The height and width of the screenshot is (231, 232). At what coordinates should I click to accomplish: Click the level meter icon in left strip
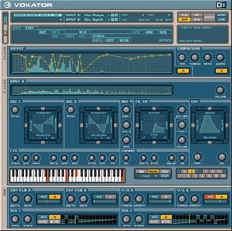[5, 18]
